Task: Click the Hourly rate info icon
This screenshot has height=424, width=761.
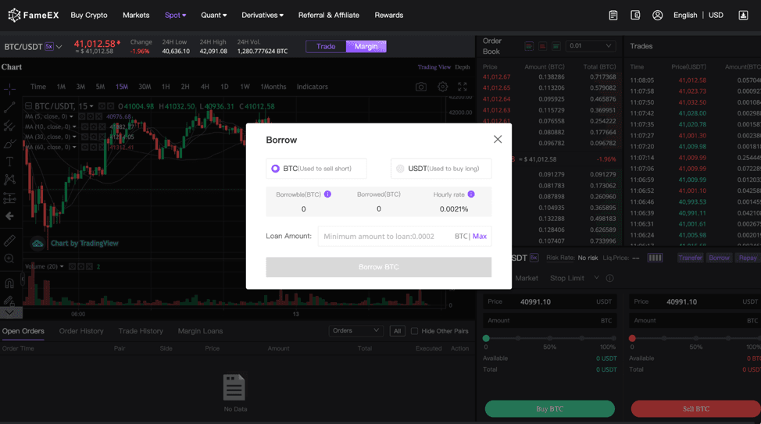Action: [471, 194]
